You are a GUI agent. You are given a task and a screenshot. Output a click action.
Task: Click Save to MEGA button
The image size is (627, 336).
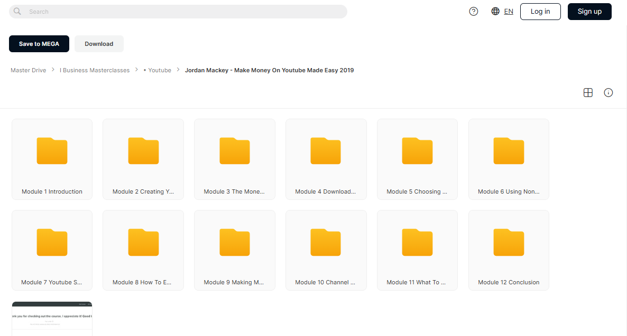tap(39, 44)
